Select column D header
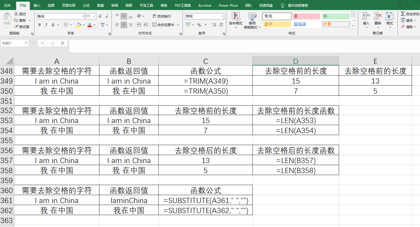This screenshot has width=420, height=227. [296, 61]
